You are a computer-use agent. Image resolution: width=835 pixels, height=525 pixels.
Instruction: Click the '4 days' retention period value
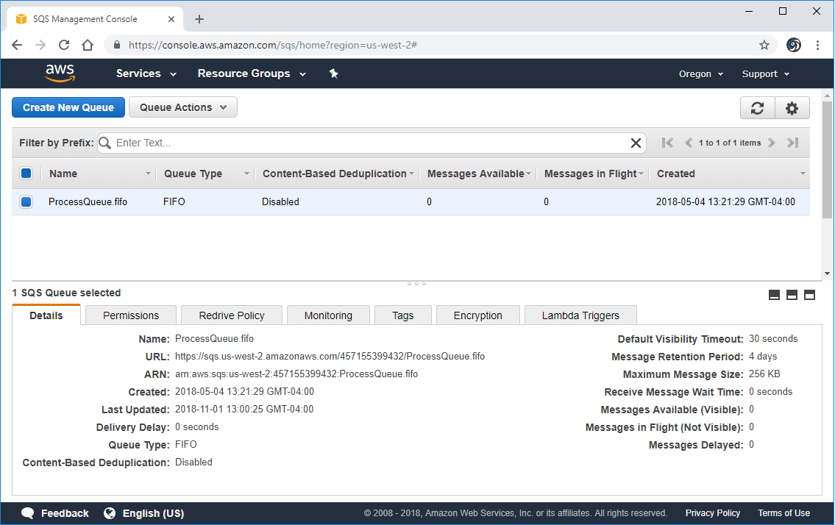(763, 356)
